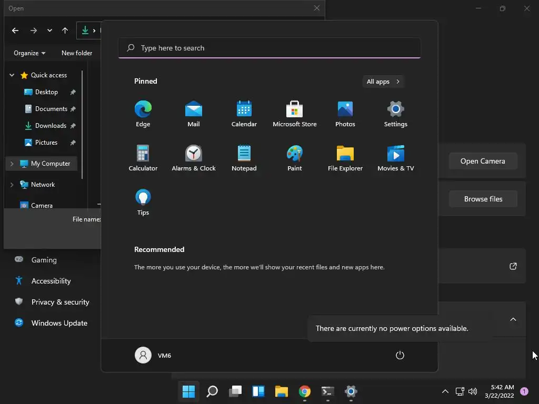Select Network in navigation pane

37,185
